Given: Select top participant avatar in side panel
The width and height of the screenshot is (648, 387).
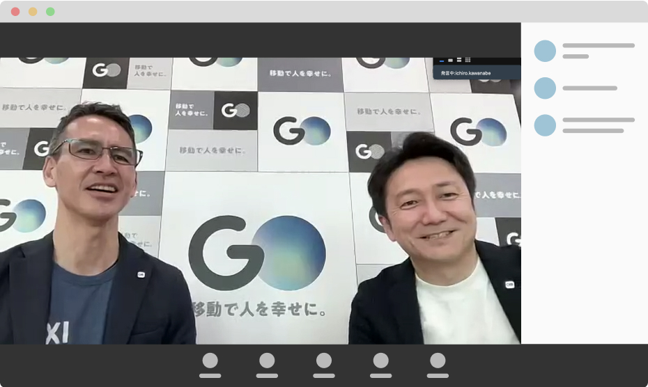Looking at the screenshot, I should [x=545, y=51].
